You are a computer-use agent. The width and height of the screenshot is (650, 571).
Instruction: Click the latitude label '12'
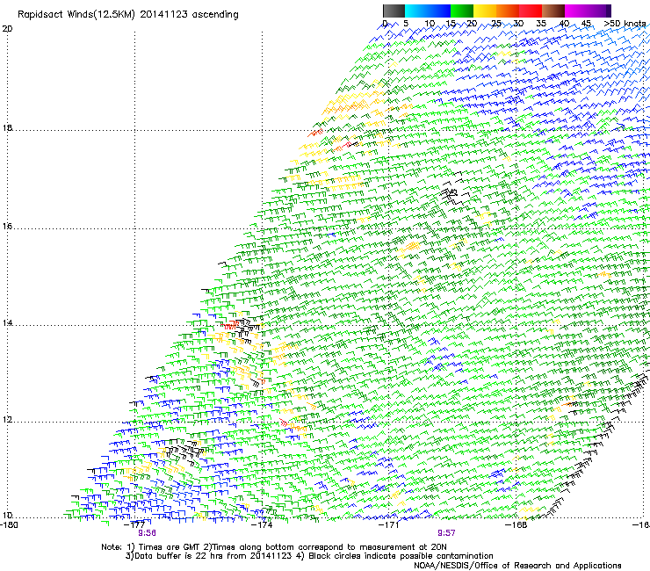click(x=7, y=420)
